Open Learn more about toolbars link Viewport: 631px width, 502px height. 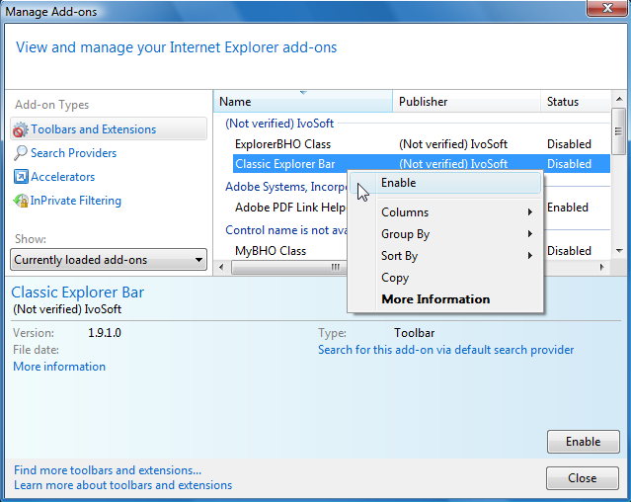(x=122, y=485)
